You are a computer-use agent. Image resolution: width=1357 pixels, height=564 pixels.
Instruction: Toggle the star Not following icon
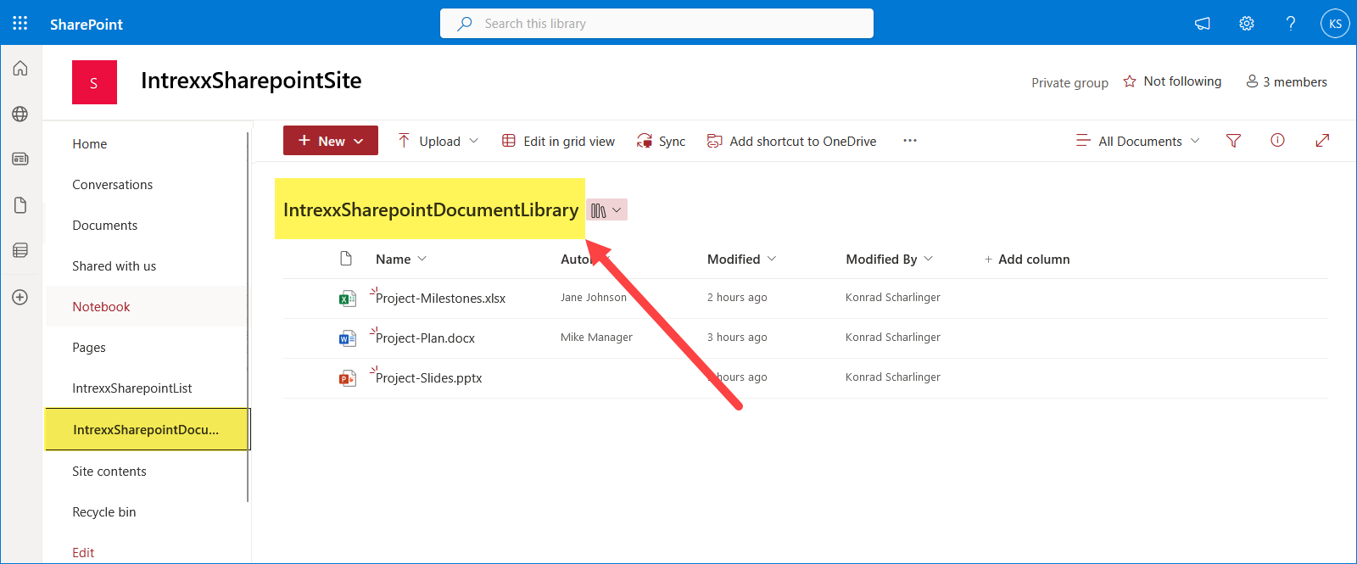click(1130, 81)
